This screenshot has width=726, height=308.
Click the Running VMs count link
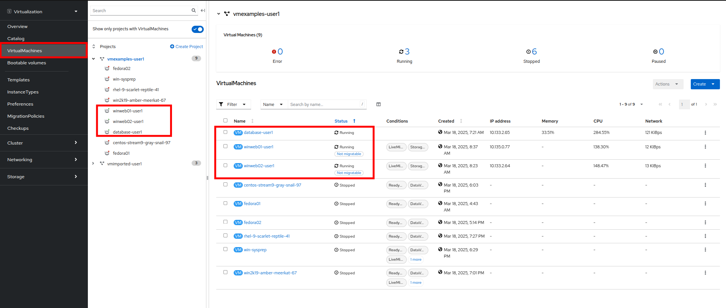tap(407, 52)
